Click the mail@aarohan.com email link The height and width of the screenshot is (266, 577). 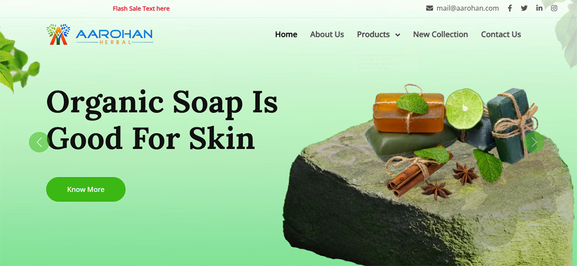(x=467, y=8)
